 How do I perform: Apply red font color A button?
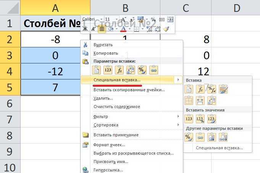(123, 29)
